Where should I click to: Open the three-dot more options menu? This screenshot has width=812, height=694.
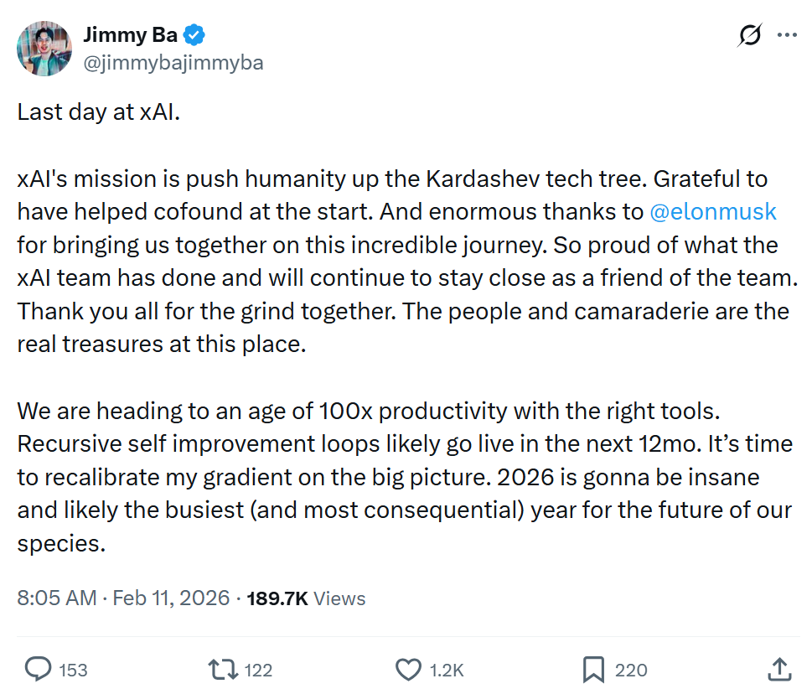(x=787, y=35)
